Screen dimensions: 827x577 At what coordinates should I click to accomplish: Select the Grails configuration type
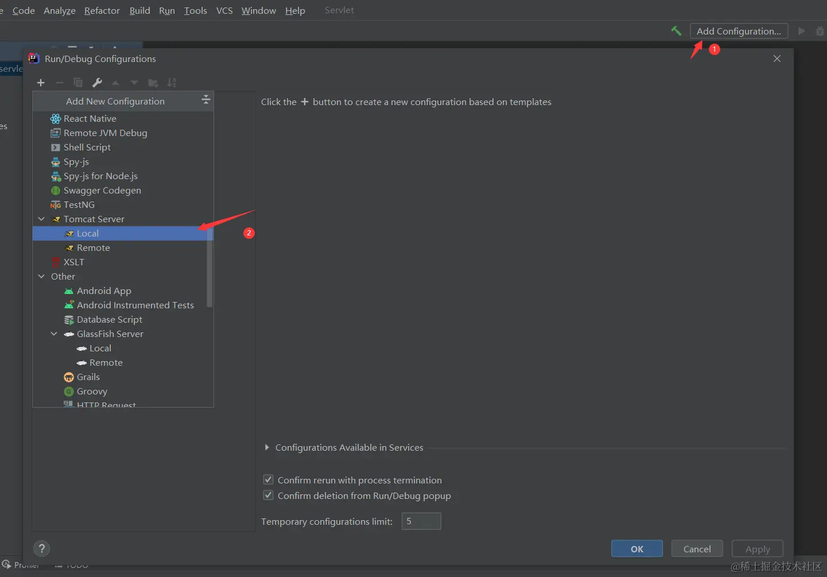123,377
